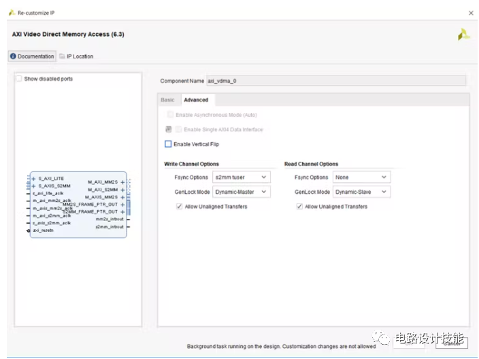Click the s_axis_s2mm_aclk port label
479x359 pixels.
coord(52,223)
